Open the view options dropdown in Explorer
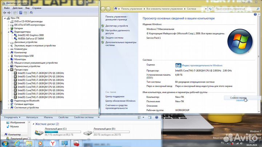The image size is (262, 147). coord(143,118)
